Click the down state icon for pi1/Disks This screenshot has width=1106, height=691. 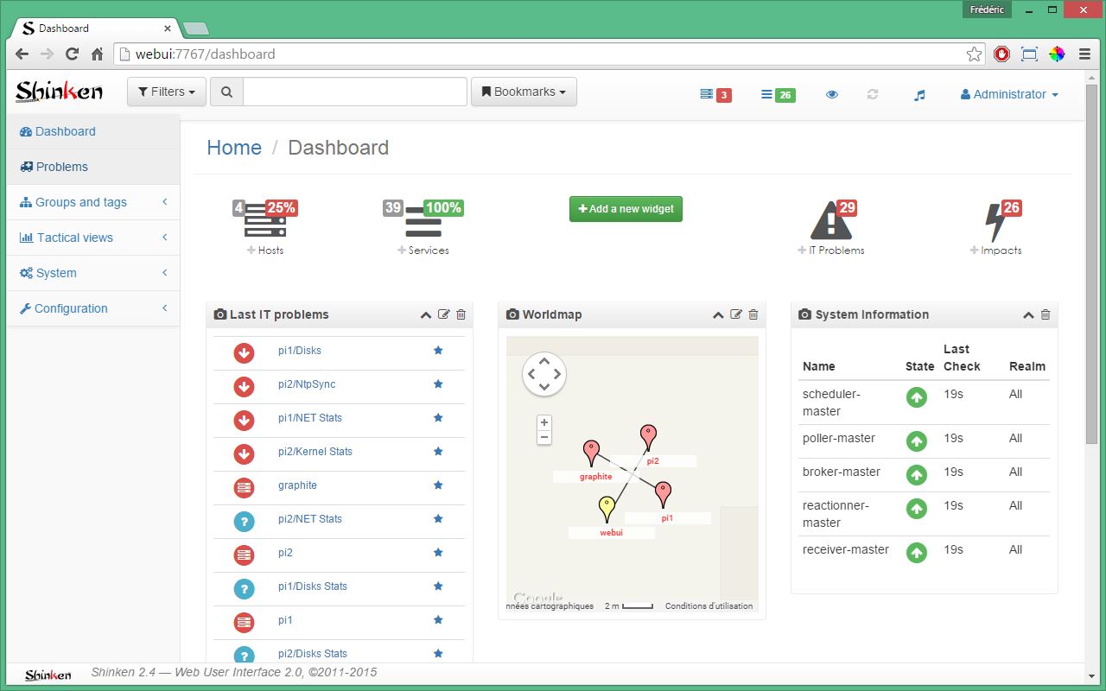click(244, 352)
